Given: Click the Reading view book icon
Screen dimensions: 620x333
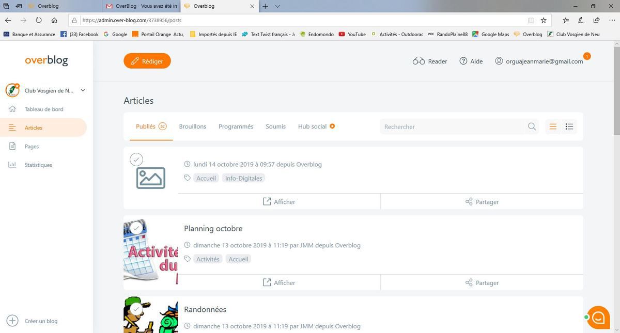Looking at the screenshot, I should (x=531, y=20).
